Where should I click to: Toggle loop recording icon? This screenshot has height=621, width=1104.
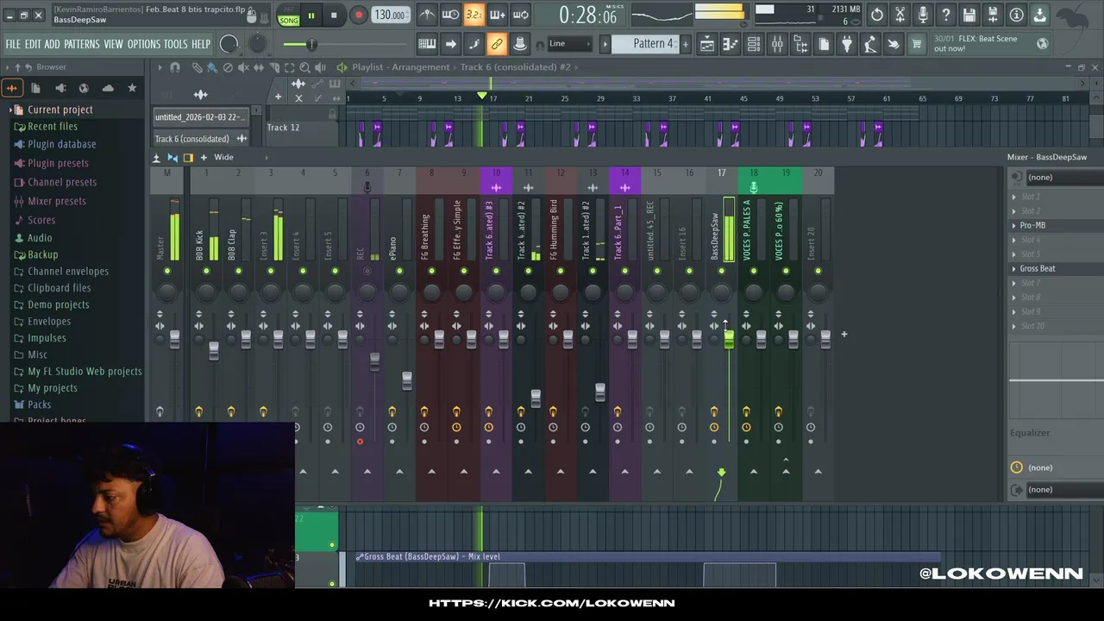click(520, 15)
